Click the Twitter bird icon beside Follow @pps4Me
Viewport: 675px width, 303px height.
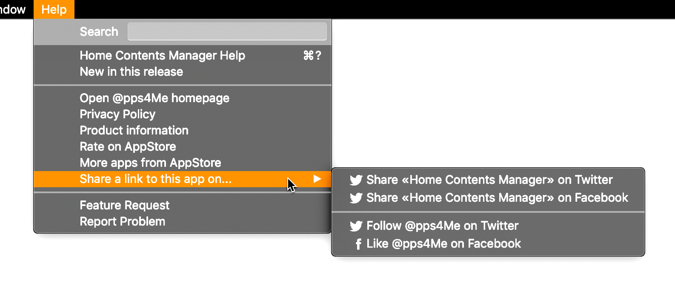point(356,226)
